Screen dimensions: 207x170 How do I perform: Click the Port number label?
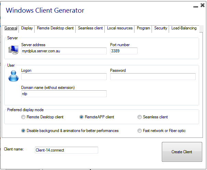point(120,45)
